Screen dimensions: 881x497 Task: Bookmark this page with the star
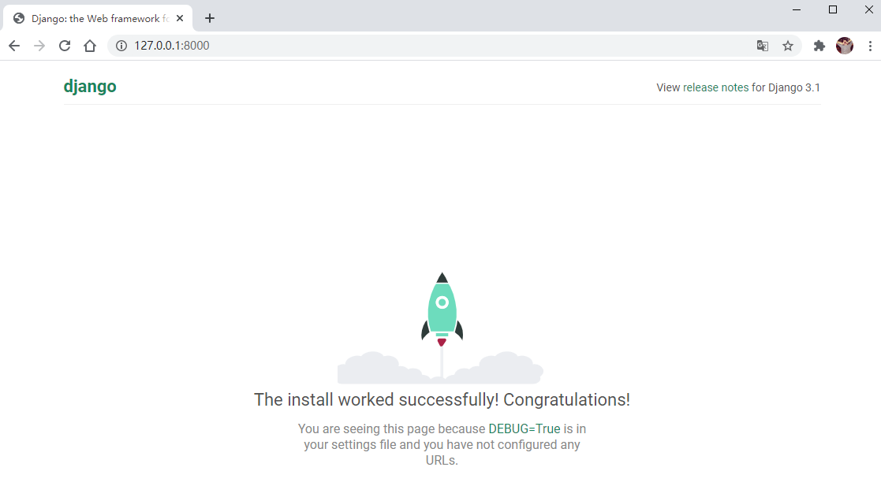coord(788,46)
